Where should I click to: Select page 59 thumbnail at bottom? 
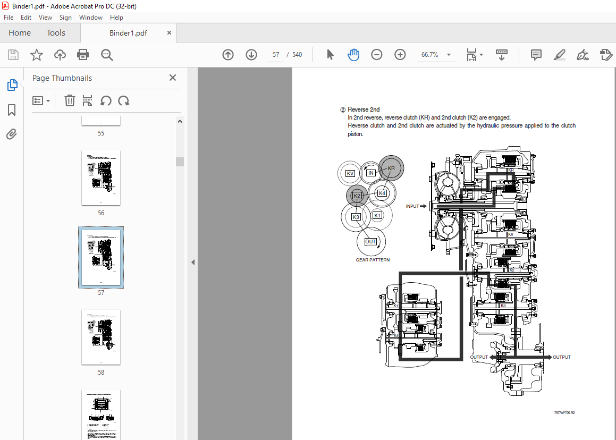point(101,414)
